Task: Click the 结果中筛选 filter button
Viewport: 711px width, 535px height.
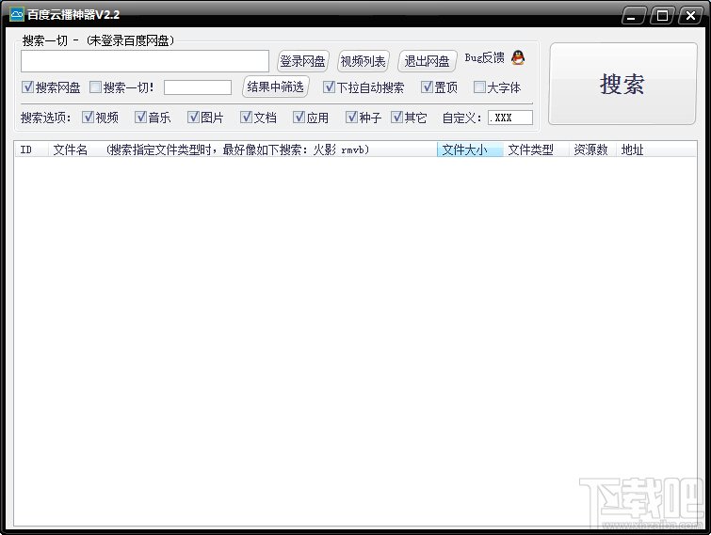Action: click(276, 87)
